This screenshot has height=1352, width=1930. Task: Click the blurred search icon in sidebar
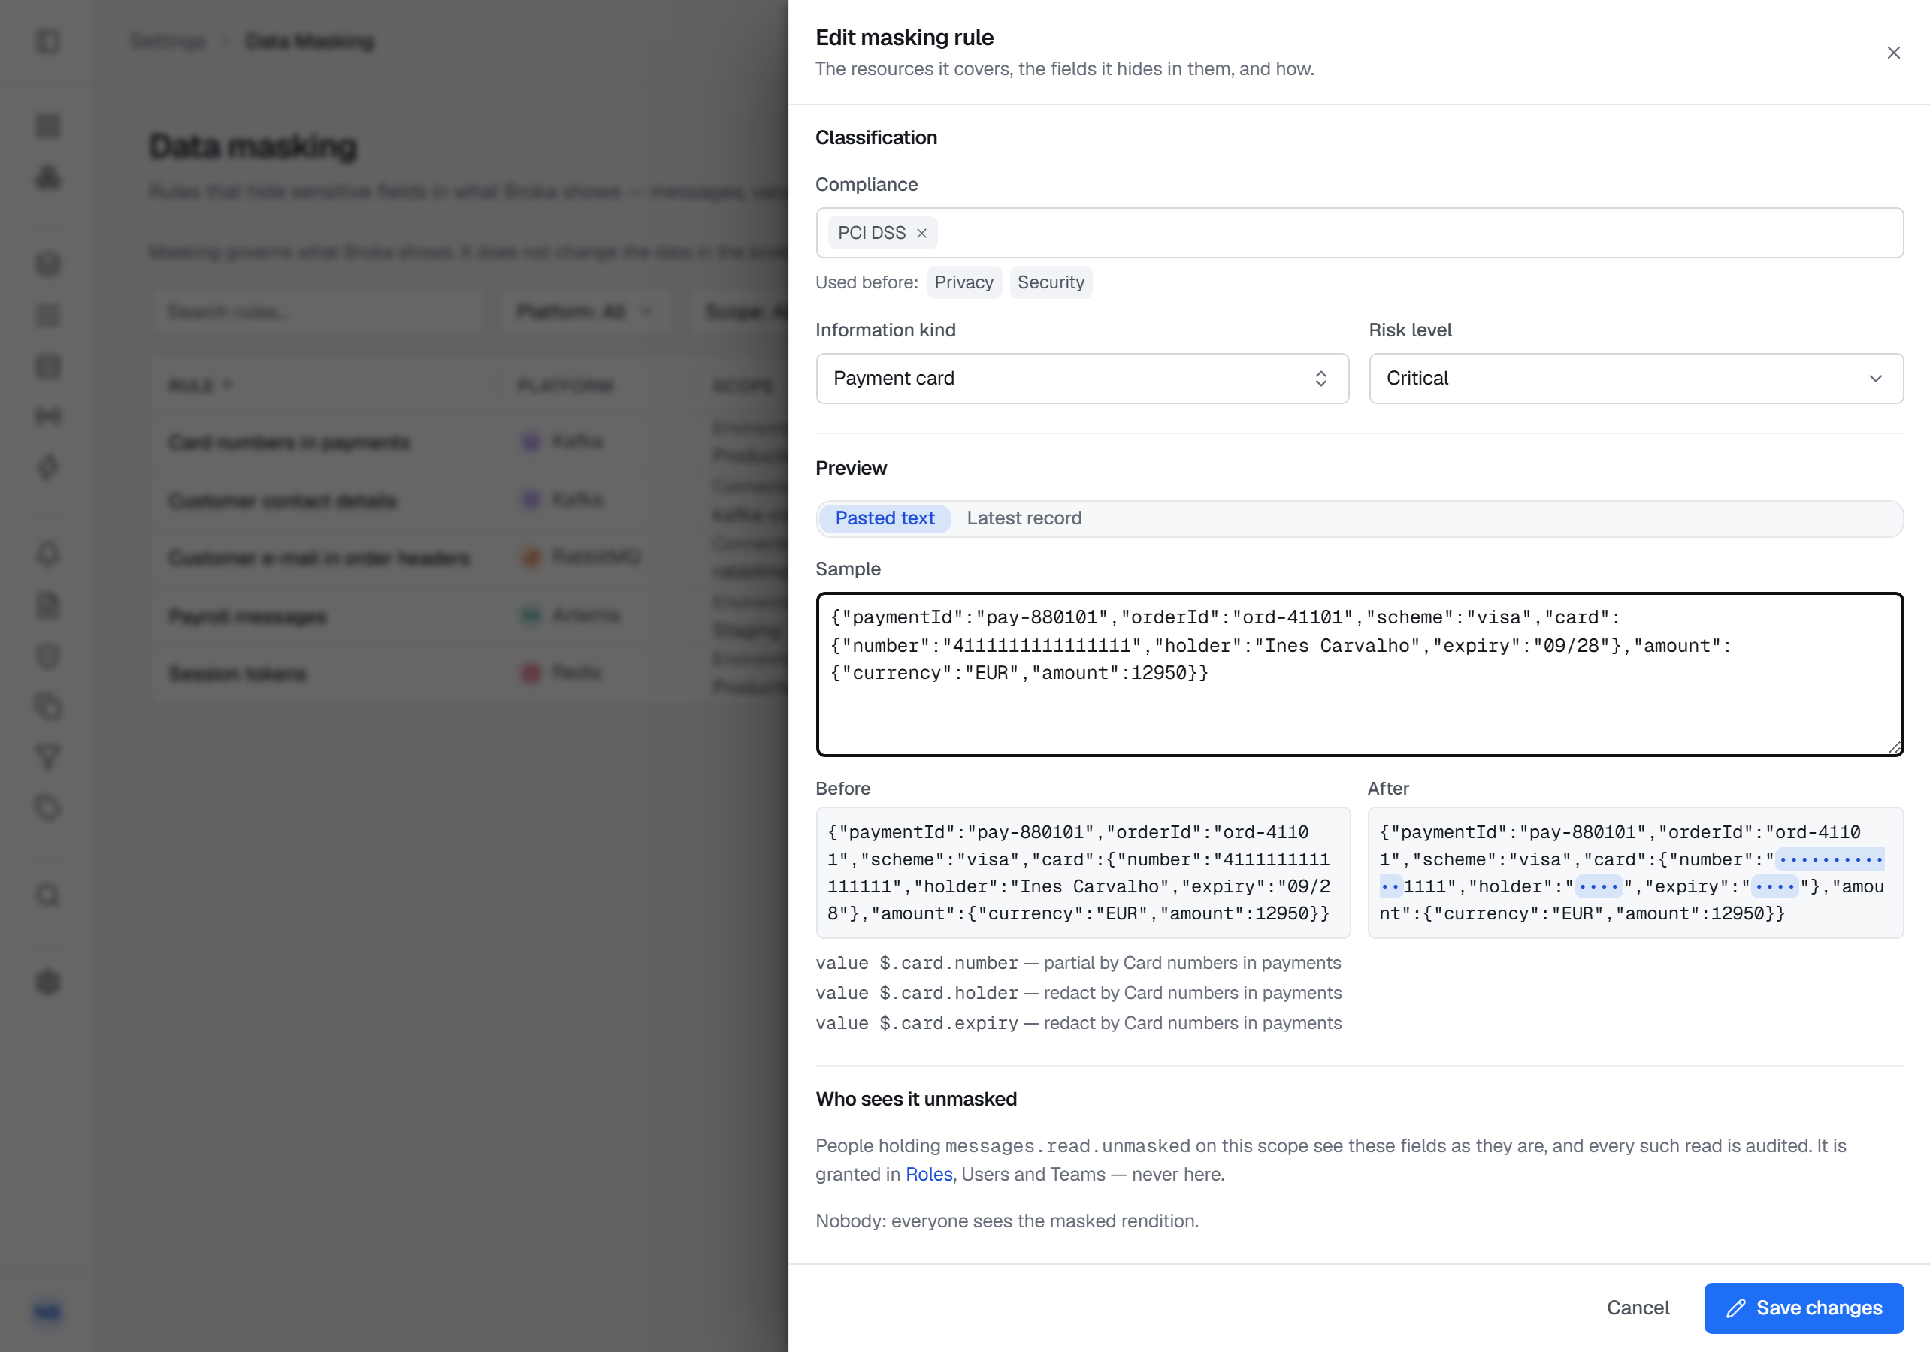click(48, 895)
